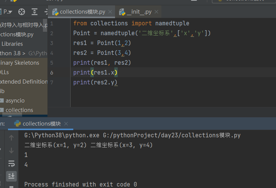Screen dimensions: 276x188
Task: Open the Project view dropdown arrow
Action: point(10,12)
